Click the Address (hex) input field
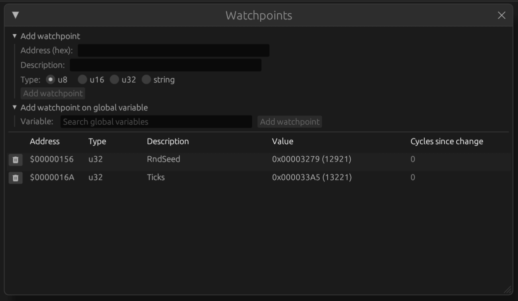The image size is (518, 301). (x=173, y=50)
